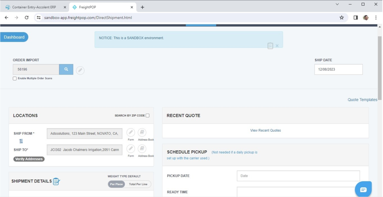Image resolution: width=383 pixels, height=197 pixels.
Task: Go back to the previous page
Action: point(7,18)
